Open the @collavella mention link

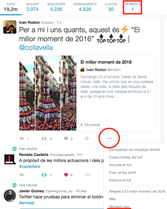(36, 48)
